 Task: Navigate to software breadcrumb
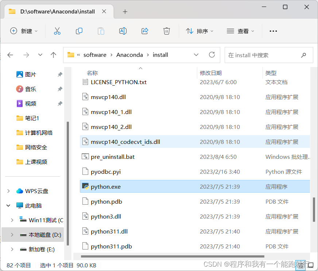(x=95, y=55)
